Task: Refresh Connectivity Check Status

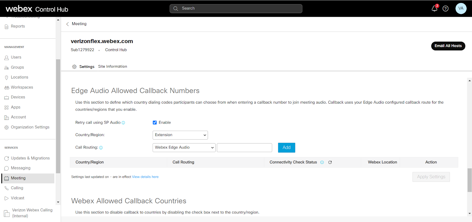Action: coord(330,162)
